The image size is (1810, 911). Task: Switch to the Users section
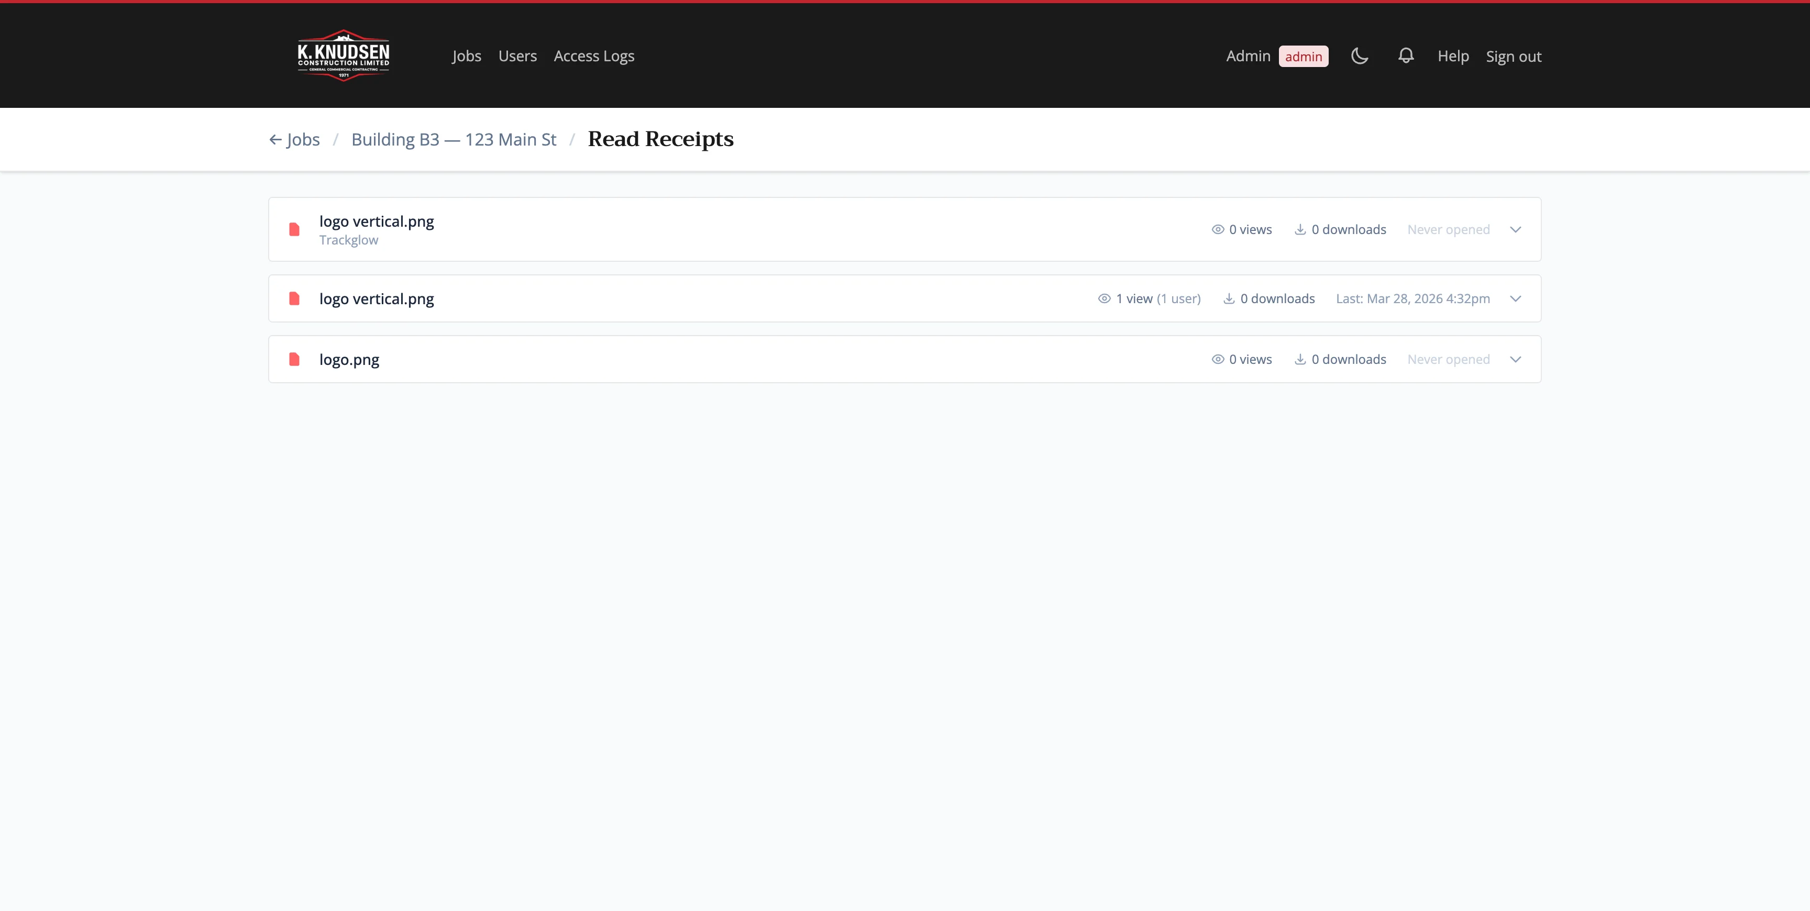(517, 55)
